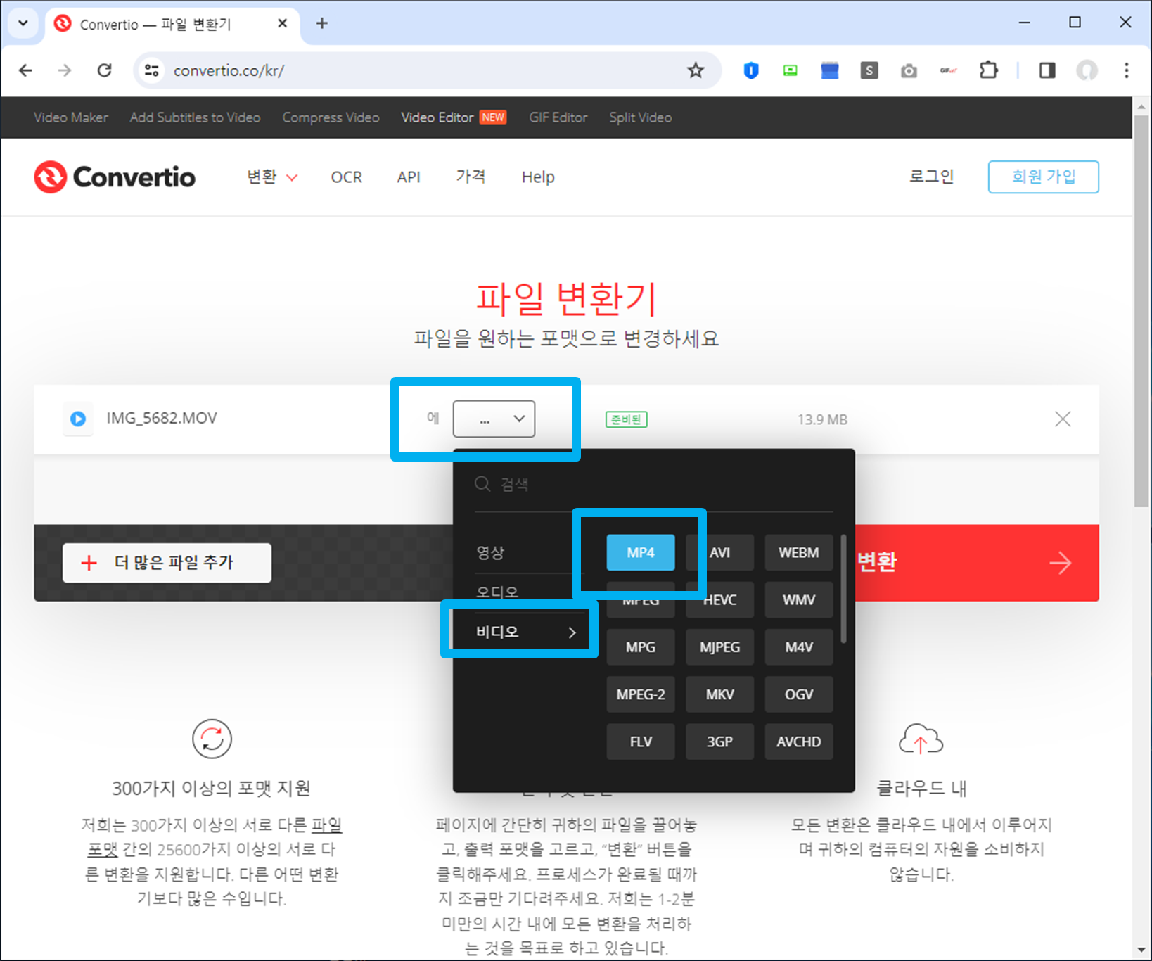
Task: Select WEBM as output format
Action: tap(798, 552)
